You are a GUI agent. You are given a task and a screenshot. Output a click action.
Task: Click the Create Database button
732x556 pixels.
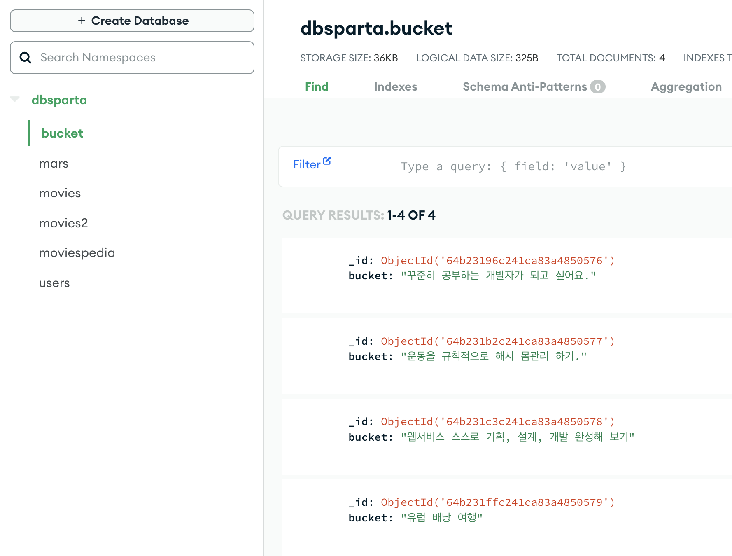pos(132,21)
